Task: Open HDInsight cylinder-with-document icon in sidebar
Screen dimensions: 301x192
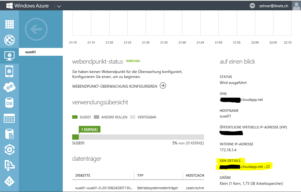Action: point(9,134)
